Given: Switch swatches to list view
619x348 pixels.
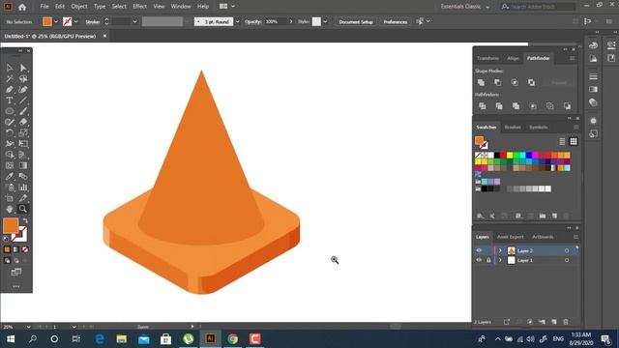Looking at the screenshot, I should tap(562, 141).
